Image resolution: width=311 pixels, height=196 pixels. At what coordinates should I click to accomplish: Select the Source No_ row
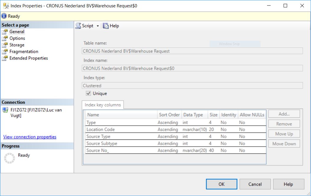coord(176,150)
